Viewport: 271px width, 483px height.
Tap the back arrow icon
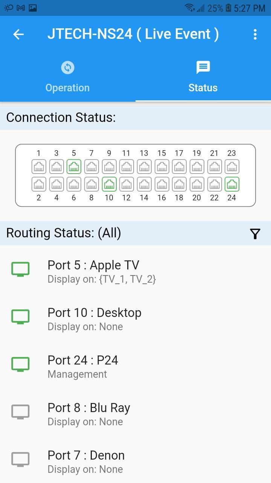[18, 34]
